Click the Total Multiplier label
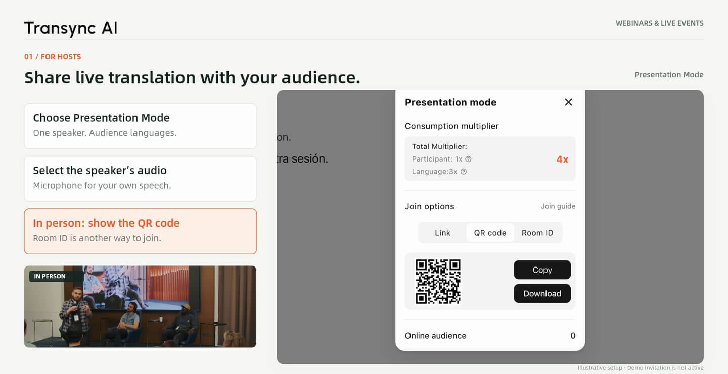 [439, 147]
